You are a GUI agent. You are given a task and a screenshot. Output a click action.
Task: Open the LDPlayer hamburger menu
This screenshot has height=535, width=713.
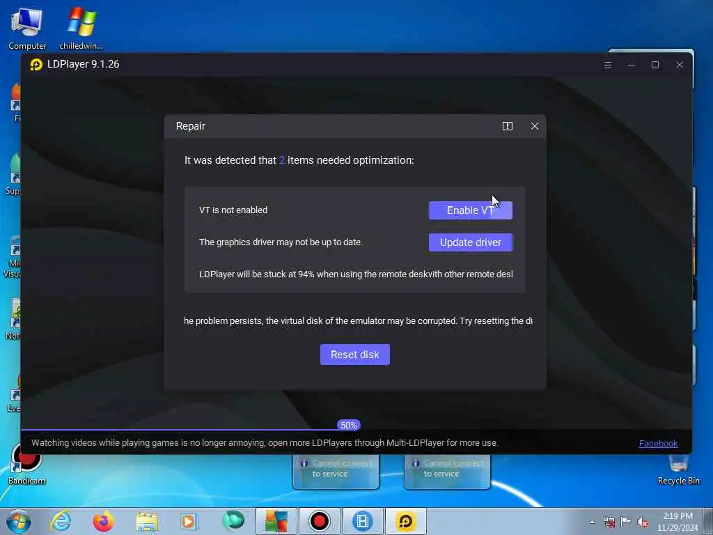click(x=607, y=65)
